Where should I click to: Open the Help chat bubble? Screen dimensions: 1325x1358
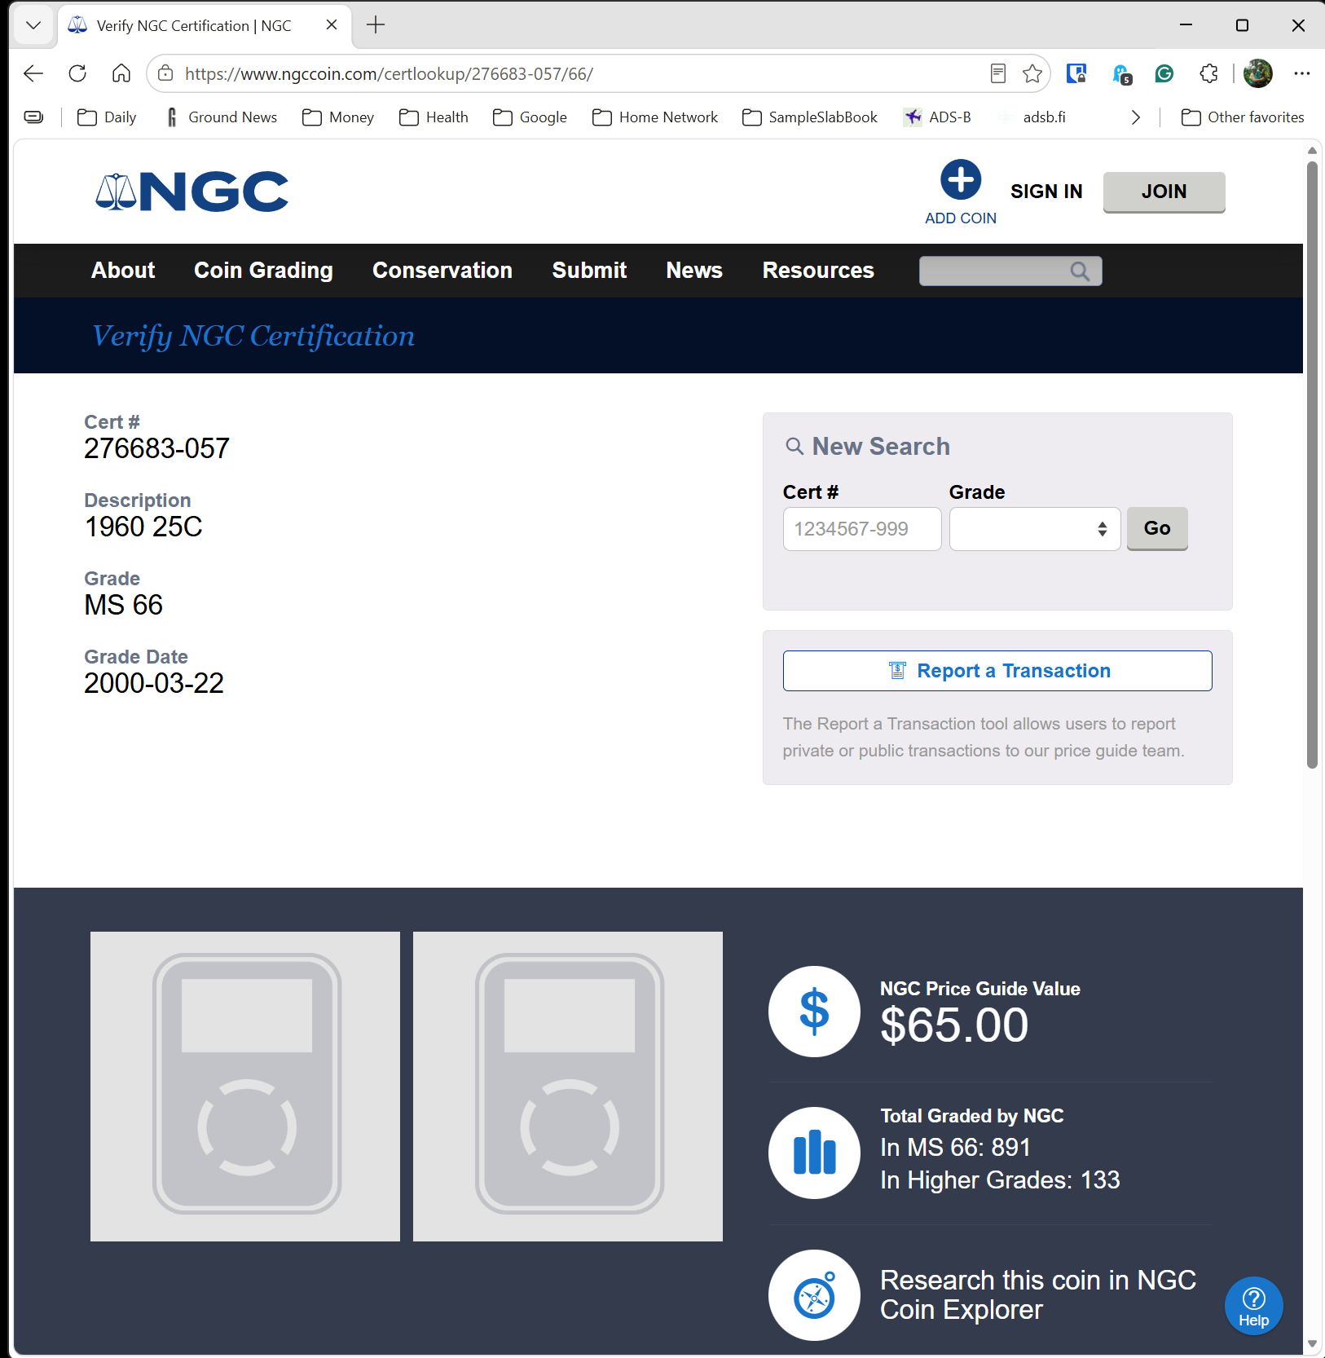1253,1306
